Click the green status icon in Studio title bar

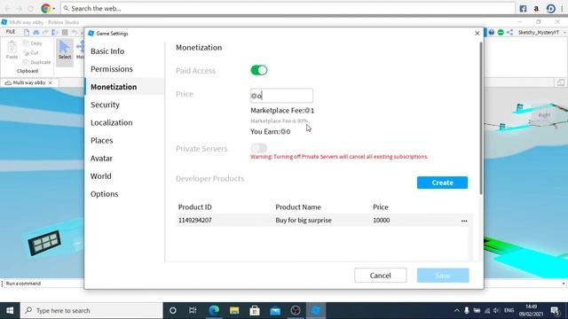pos(501,33)
